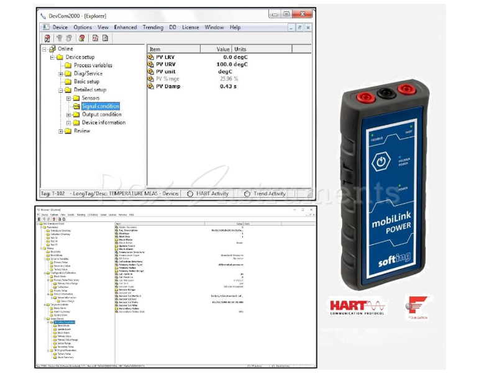This screenshot has height=373, width=497.
Task: Click the MDI document icon left of Device menu
Action: [46, 27]
